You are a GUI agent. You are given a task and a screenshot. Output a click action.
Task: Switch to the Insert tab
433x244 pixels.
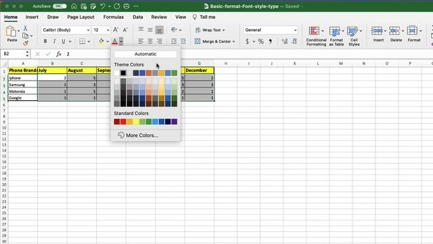tap(32, 17)
